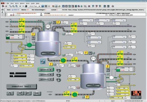Open the Login menu
The image size is (147, 102).
[33, 3]
